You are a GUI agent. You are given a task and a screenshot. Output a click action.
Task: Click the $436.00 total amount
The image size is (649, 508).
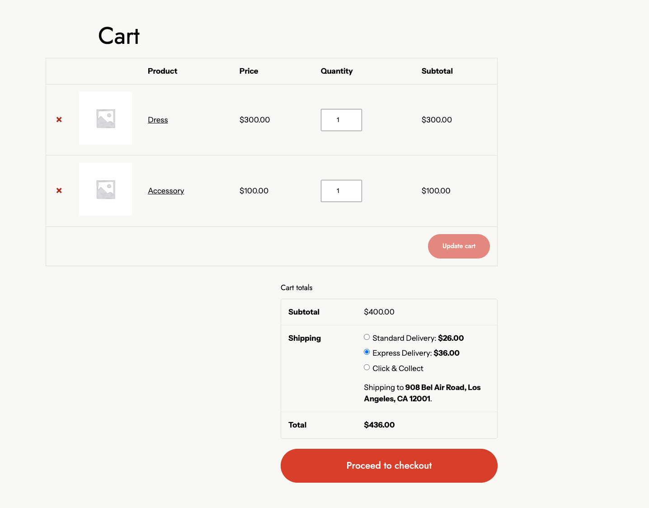click(379, 425)
